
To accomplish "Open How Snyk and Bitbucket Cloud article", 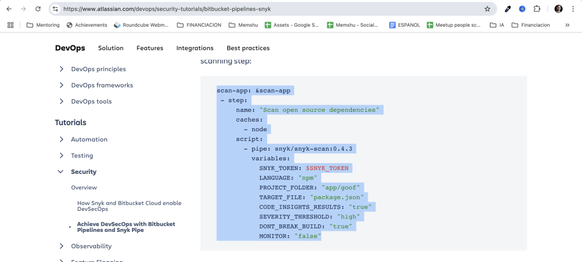I will tap(129, 206).
